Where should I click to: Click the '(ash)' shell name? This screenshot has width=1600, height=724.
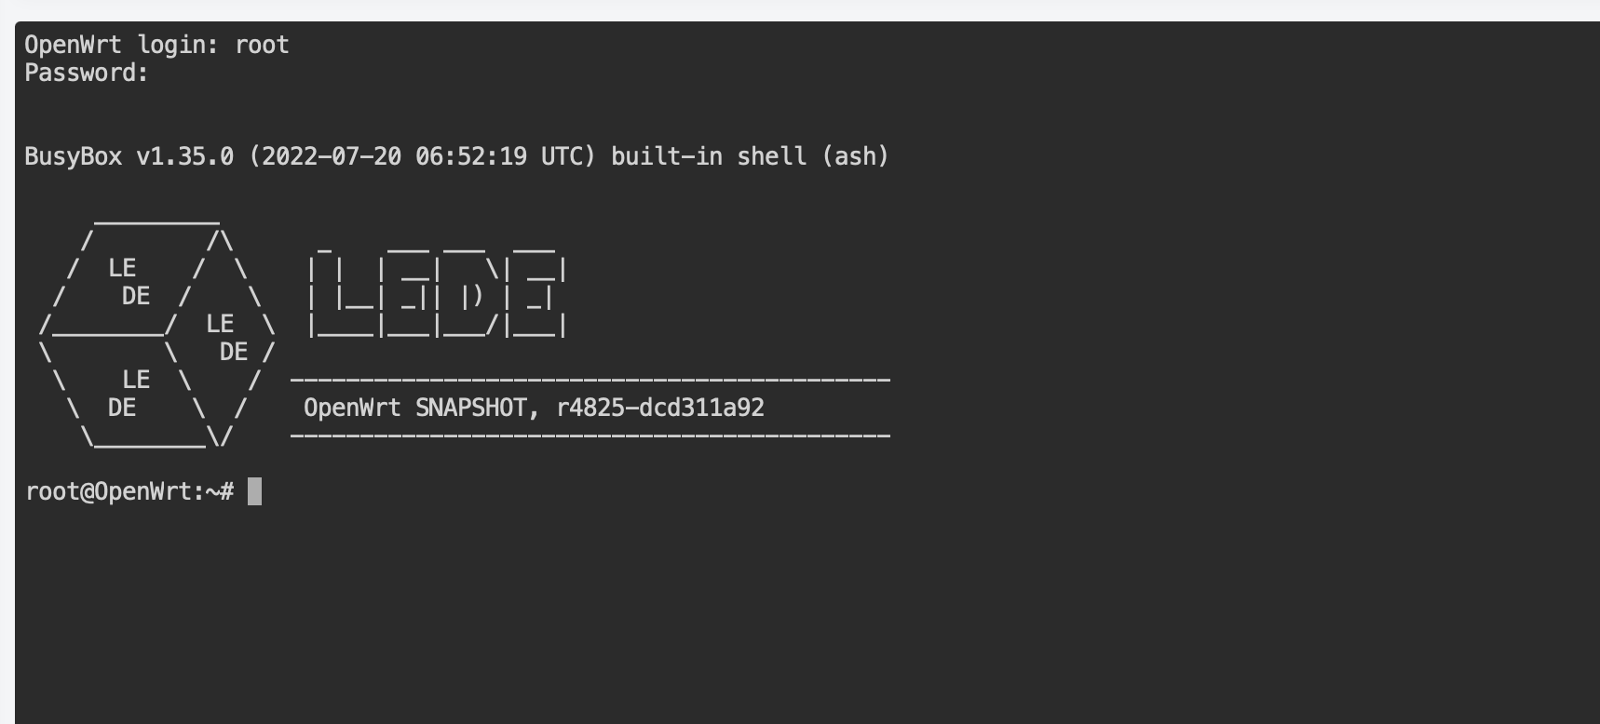click(x=855, y=156)
